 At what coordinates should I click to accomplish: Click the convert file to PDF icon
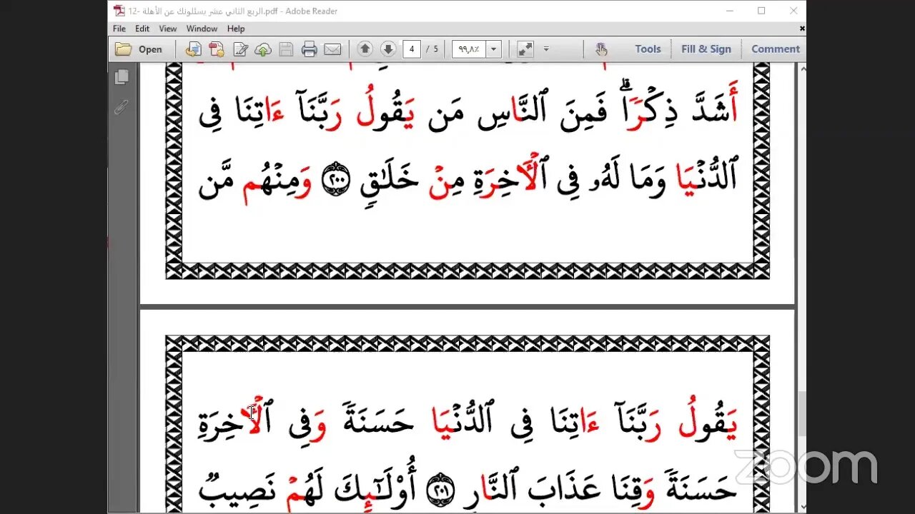tap(193, 49)
